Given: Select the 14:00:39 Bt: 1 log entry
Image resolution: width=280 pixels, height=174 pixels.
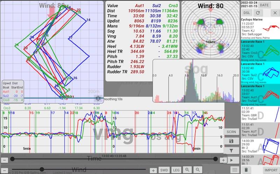Looking at the screenshot, I should (260, 160).
